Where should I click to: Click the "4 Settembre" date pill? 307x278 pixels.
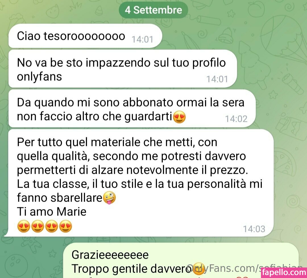coord(153,10)
